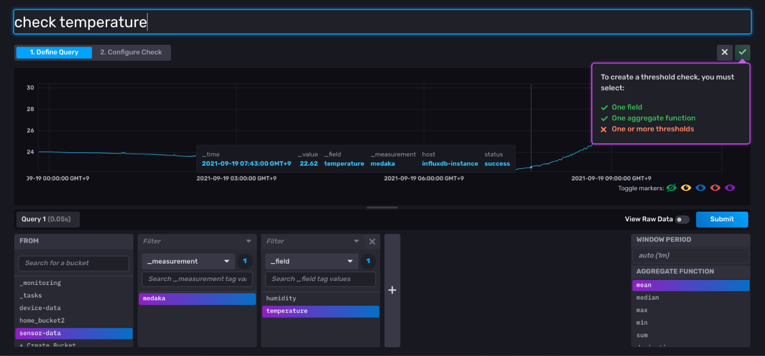Switch to 2. Configure Check tab

(131, 52)
